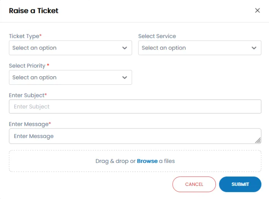Focus the Enter Subject text field

pyautogui.click(x=135, y=106)
